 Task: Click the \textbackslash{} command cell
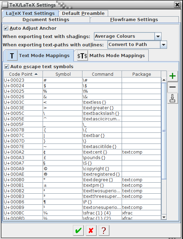[x=102, y=113]
